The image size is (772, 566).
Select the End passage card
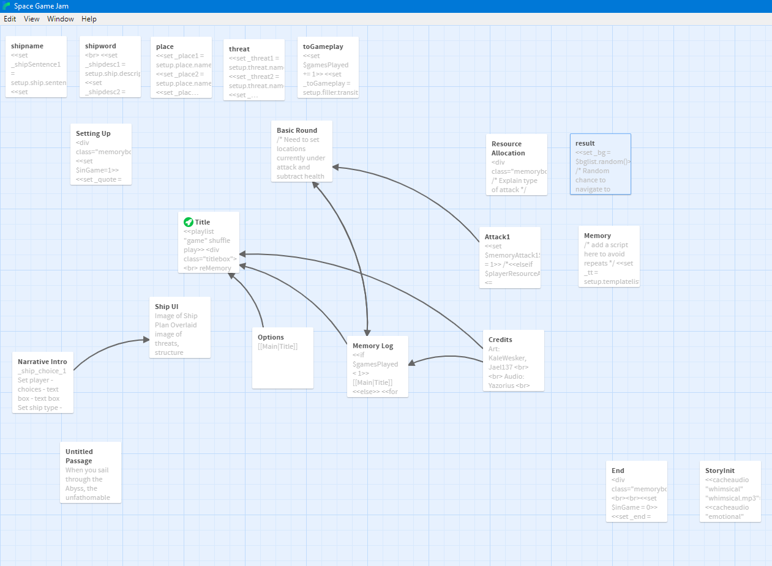[637, 491]
